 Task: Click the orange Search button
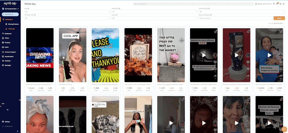click(279, 18)
